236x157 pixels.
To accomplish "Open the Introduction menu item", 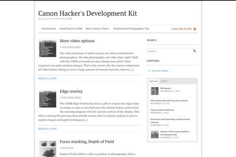I will [49, 29].
